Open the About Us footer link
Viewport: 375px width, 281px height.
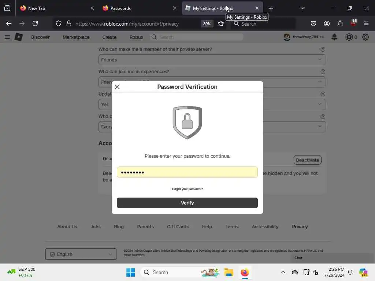[67, 226]
